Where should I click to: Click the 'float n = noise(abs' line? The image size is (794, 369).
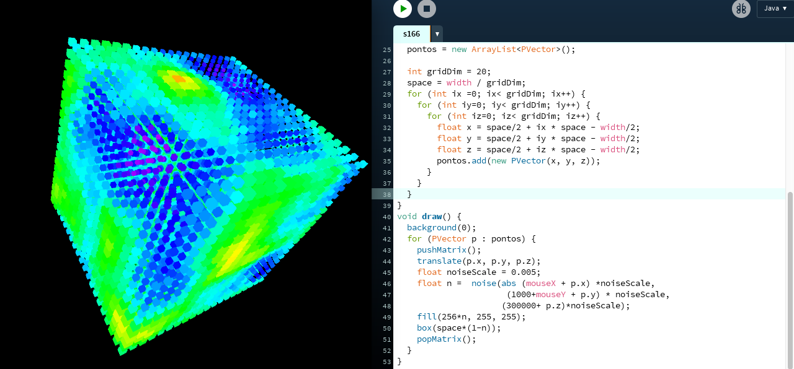(536, 284)
